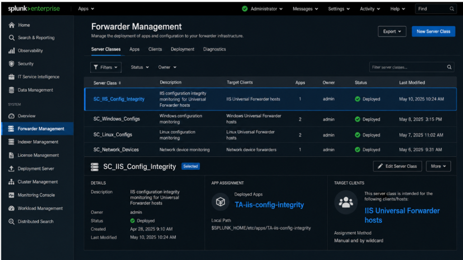Open the More actions dropdown
This screenshot has height=260, width=463.
click(x=438, y=166)
